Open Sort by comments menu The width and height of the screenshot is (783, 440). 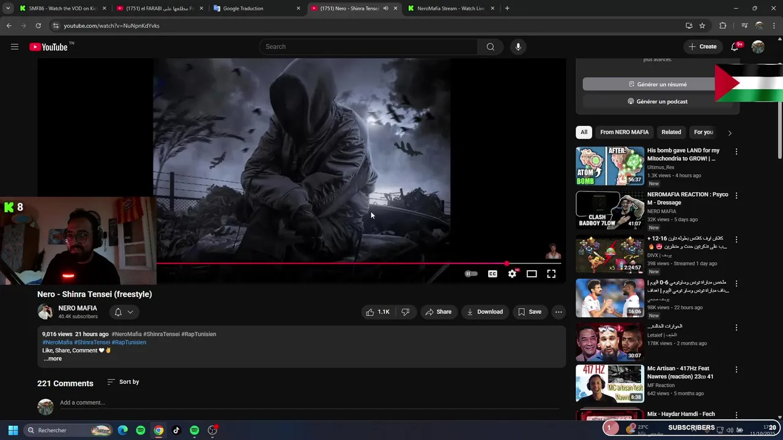point(123,382)
